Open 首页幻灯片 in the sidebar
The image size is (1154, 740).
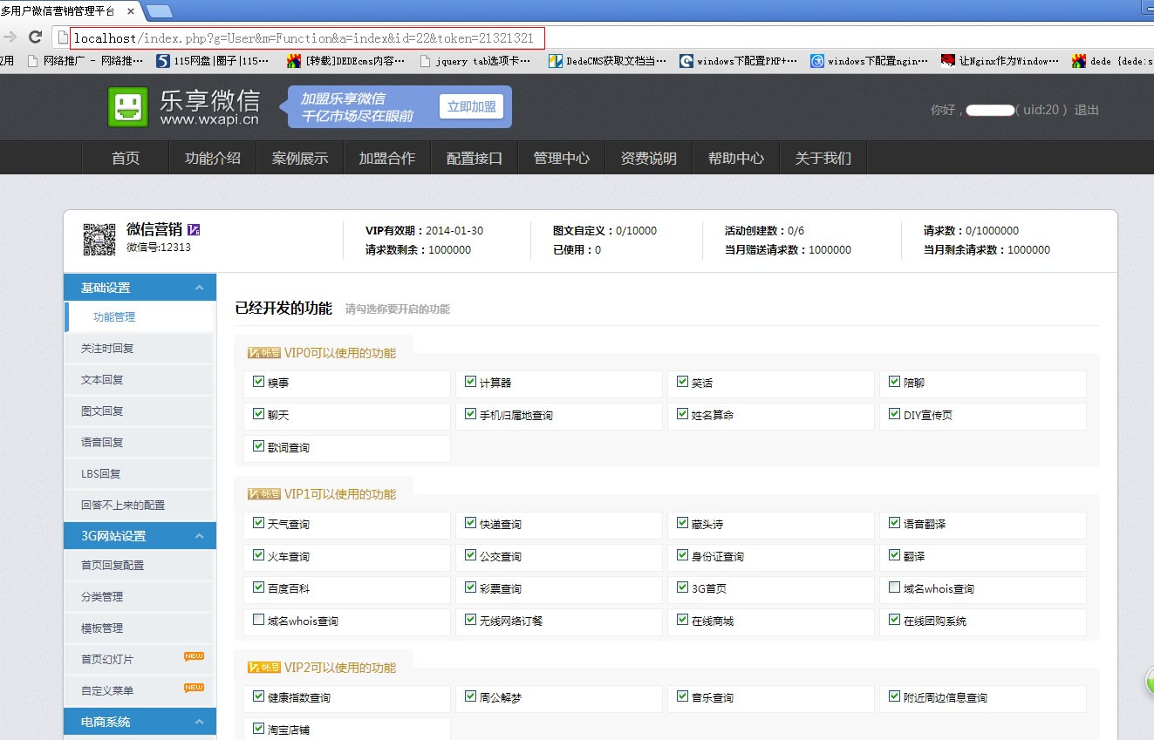click(140, 660)
